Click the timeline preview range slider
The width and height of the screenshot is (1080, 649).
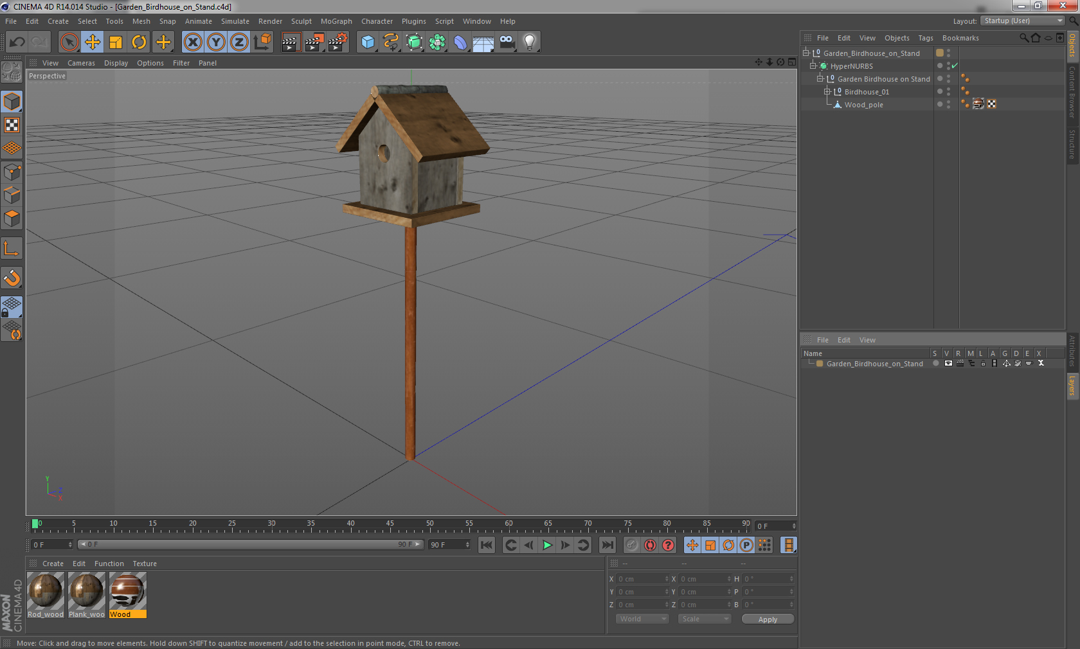click(250, 544)
